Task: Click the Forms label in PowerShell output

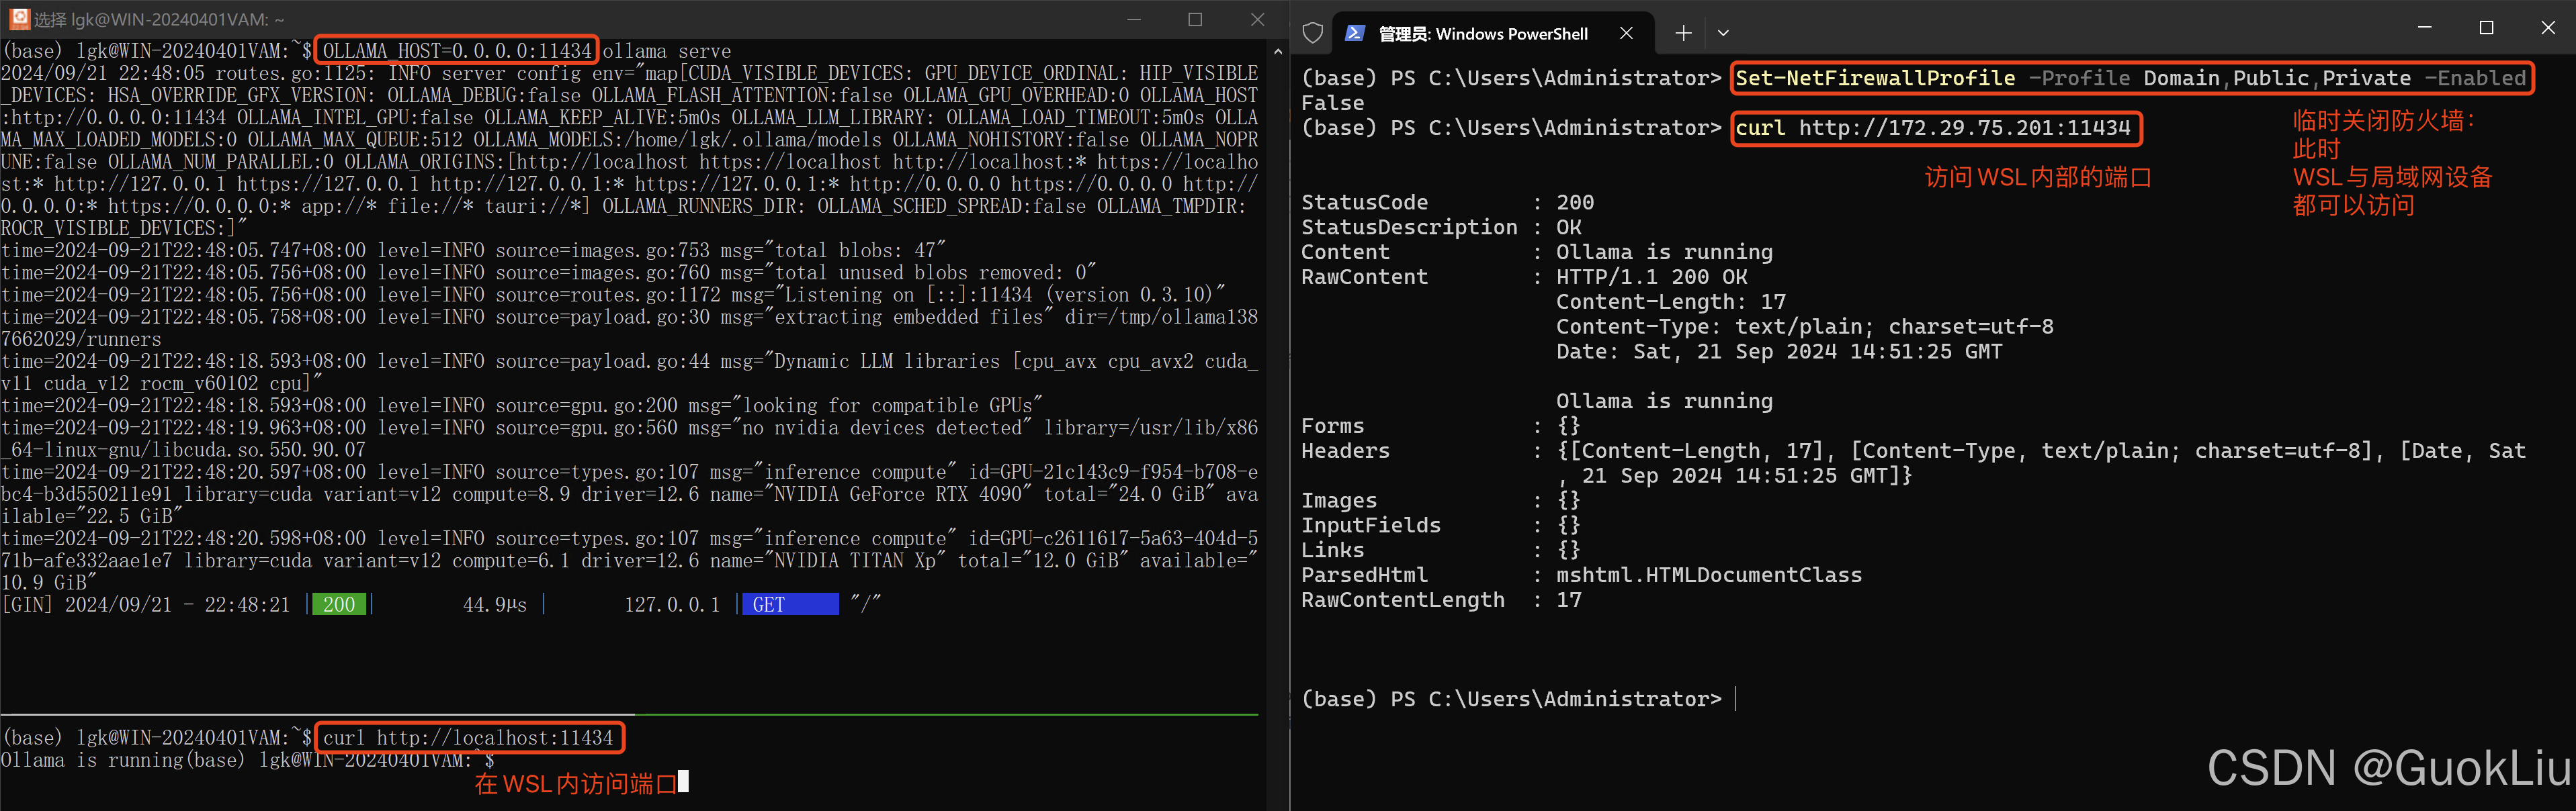Action: click(1332, 426)
